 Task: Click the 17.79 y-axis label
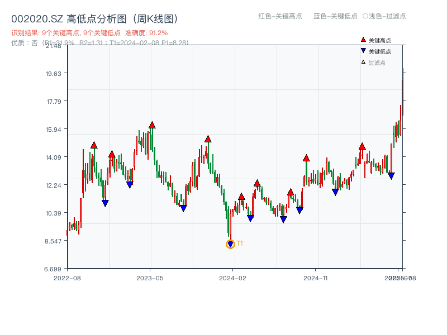(54, 102)
